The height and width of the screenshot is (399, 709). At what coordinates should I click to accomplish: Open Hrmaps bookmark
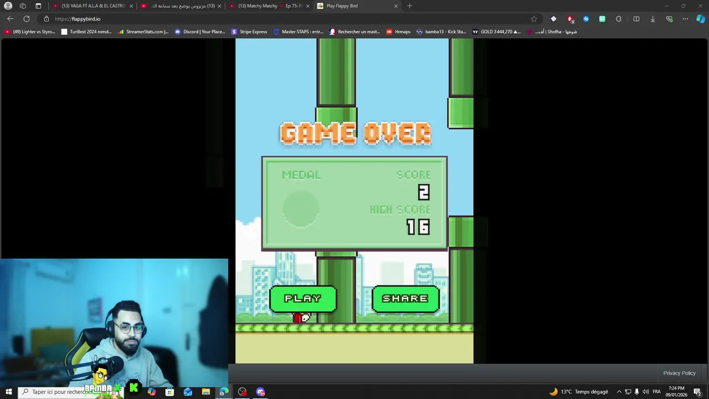tap(398, 32)
